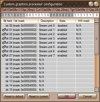This screenshot has width=100, height=102.
Task: Click the State column header
Action: click(66, 21)
